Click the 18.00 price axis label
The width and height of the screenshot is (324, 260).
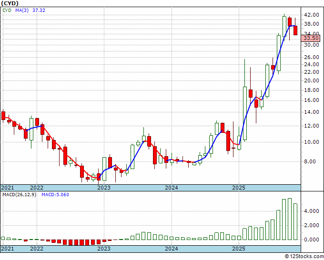click(312, 90)
